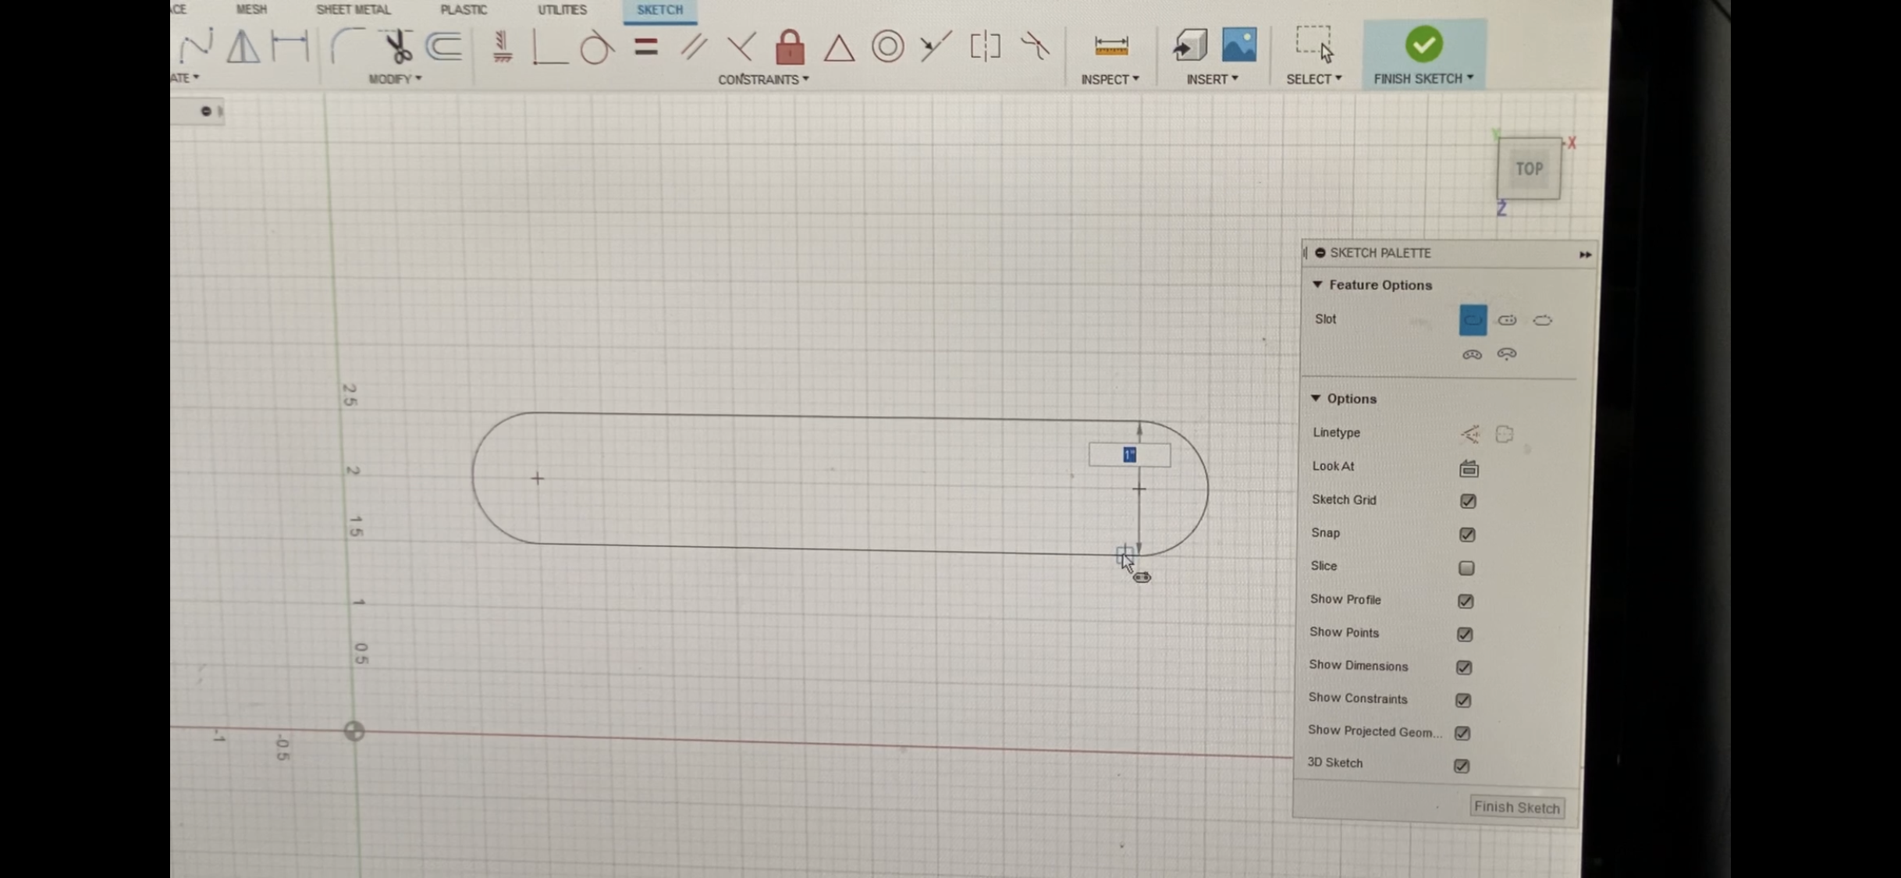
Task: Open the CONSTRAINTS dropdown menu
Action: click(762, 80)
